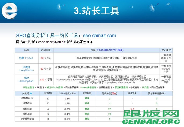Click the 缘梦源码论坛 keyword cell

pos(27,119)
